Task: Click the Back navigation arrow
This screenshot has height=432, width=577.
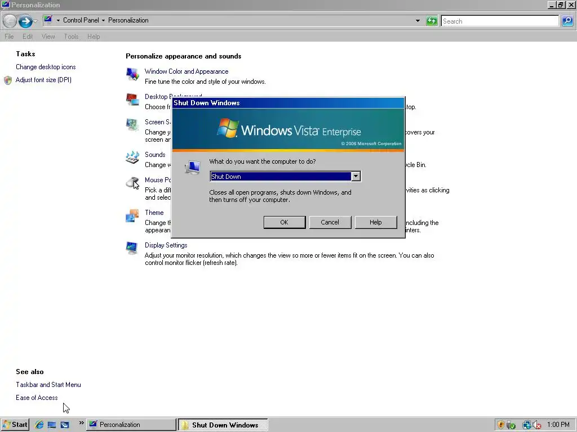Action: 10,21
